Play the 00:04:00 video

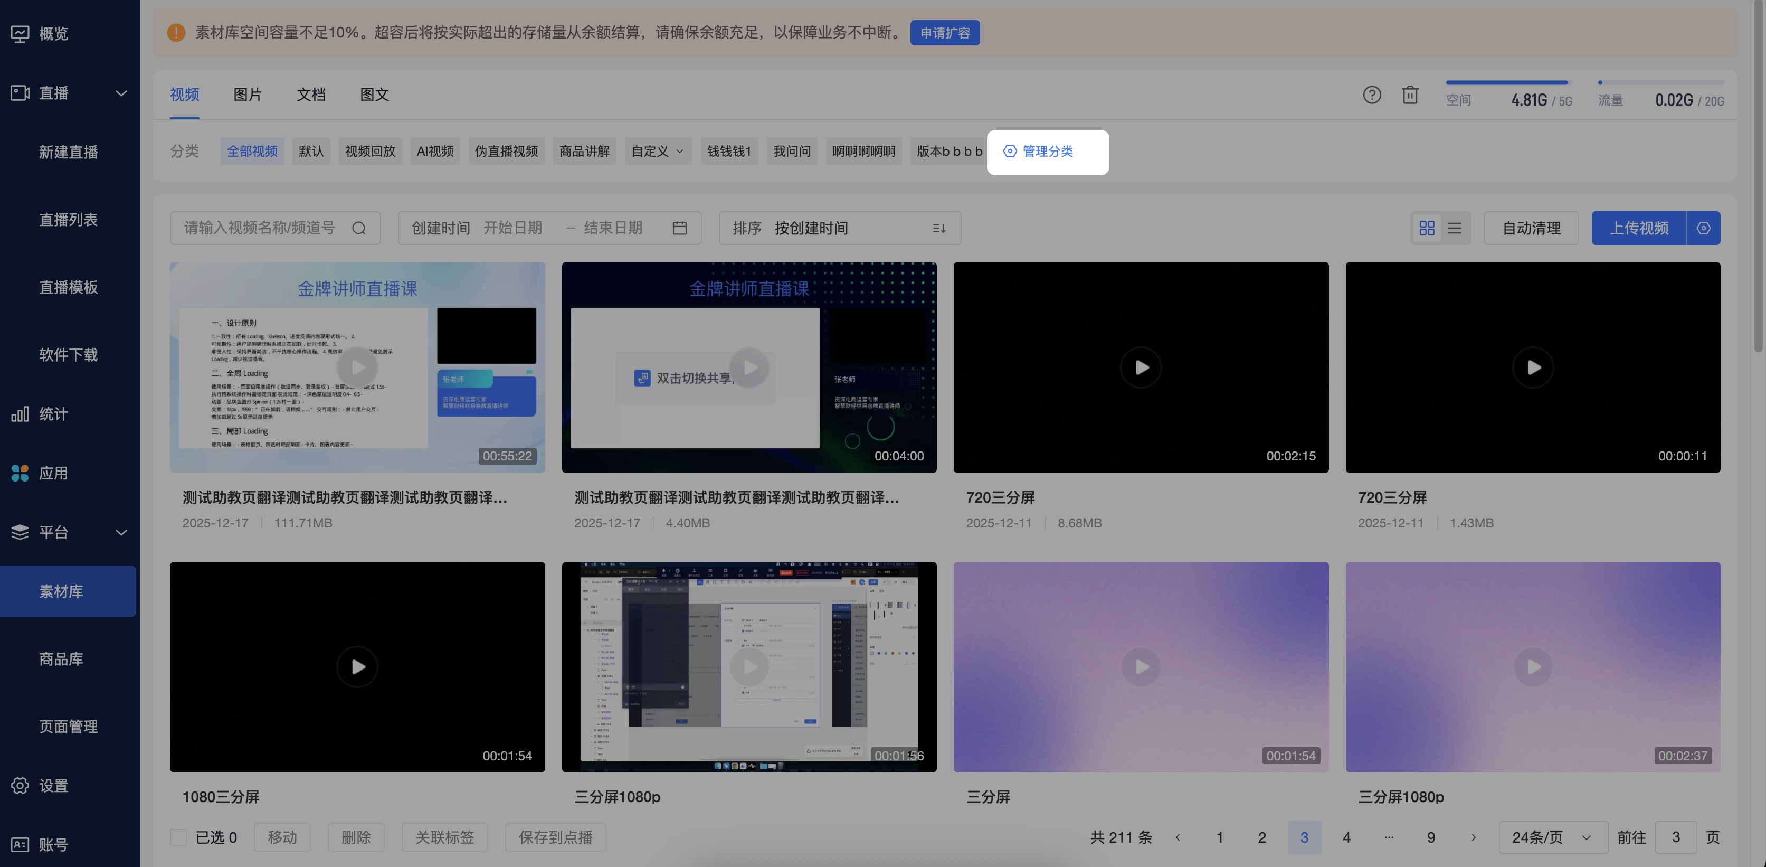pyautogui.click(x=749, y=367)
